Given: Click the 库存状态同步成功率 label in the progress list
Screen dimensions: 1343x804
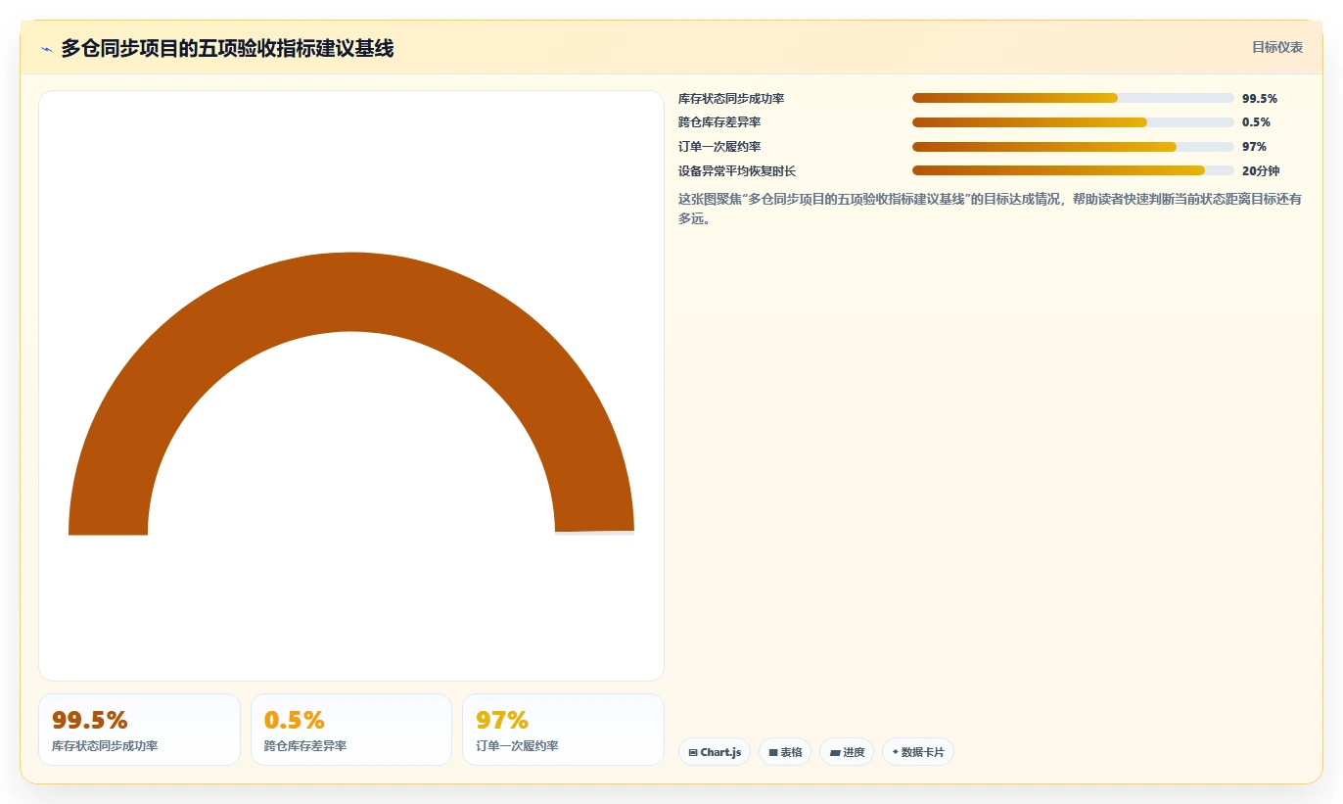Looking at the screenshot, I should tap(731, 99).
